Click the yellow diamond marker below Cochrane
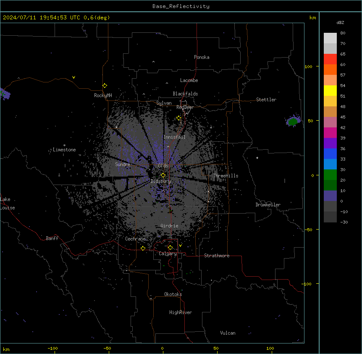This screenshot has width=362, height=354. [143, 248]
